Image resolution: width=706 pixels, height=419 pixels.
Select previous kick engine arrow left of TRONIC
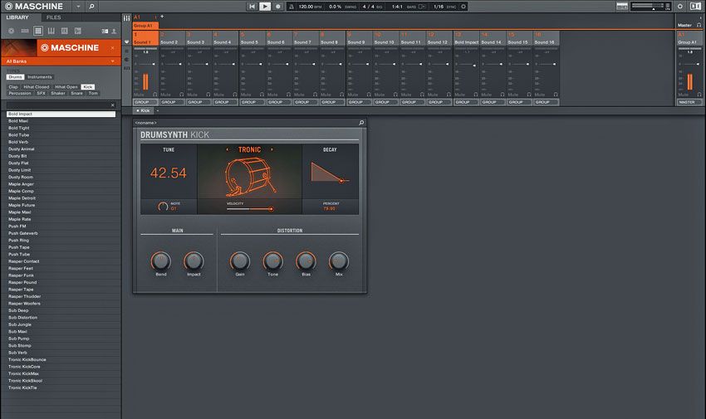coord(228,149)
